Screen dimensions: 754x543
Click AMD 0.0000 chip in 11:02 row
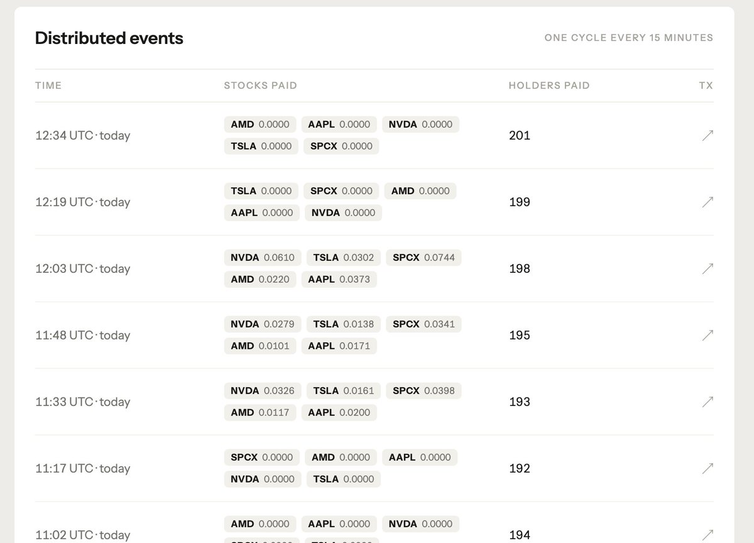click(x=260, y=524)
